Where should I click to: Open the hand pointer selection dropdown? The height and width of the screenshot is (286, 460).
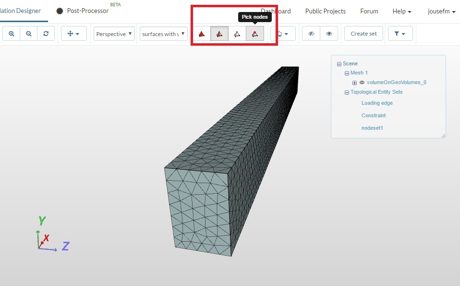click(283, 34)
